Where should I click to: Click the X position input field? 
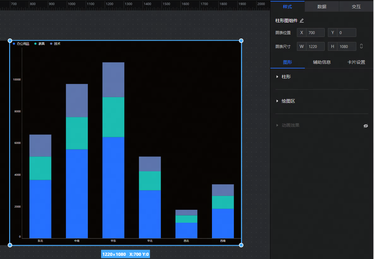coord(315,32)
